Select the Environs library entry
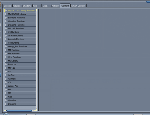This screenshot has height=115, width=150. click(x=20, y=64)
